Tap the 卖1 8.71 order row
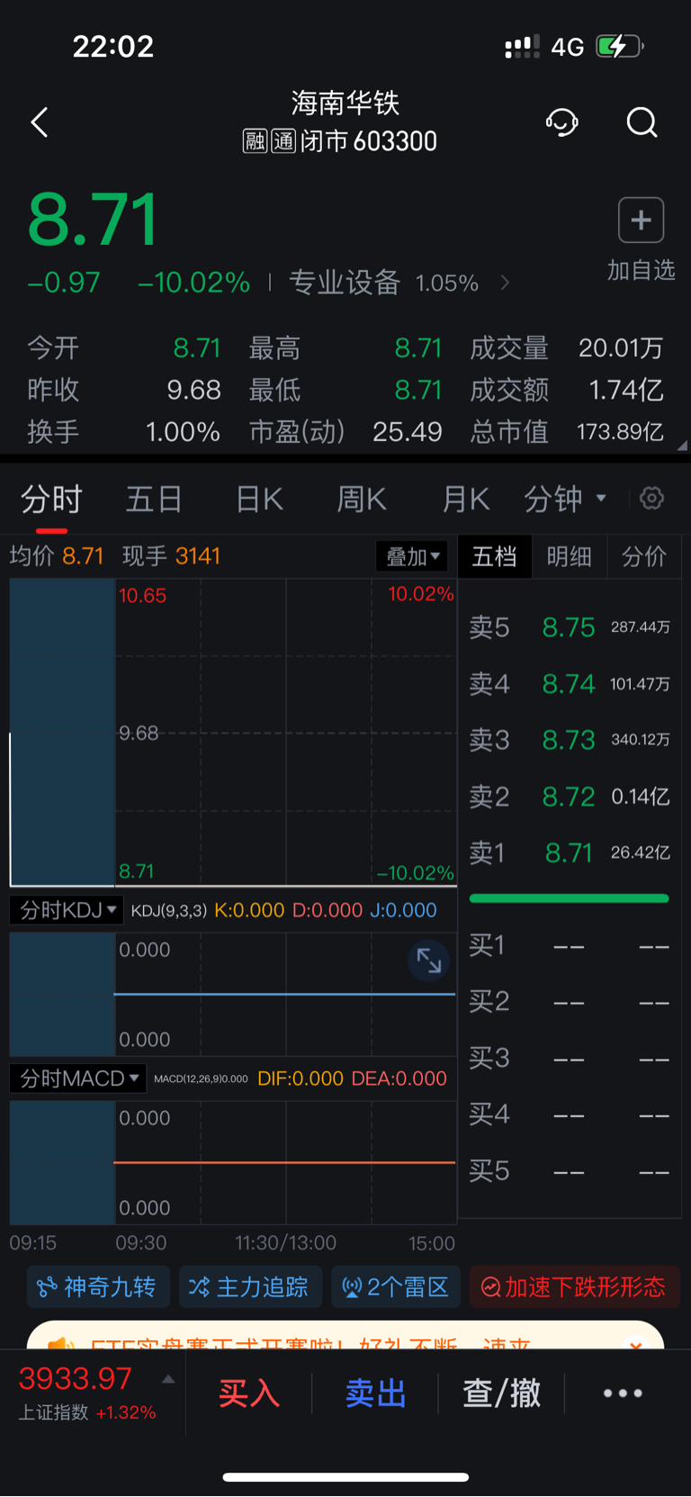Screen dimensions: 691x1497 point(570,852)
